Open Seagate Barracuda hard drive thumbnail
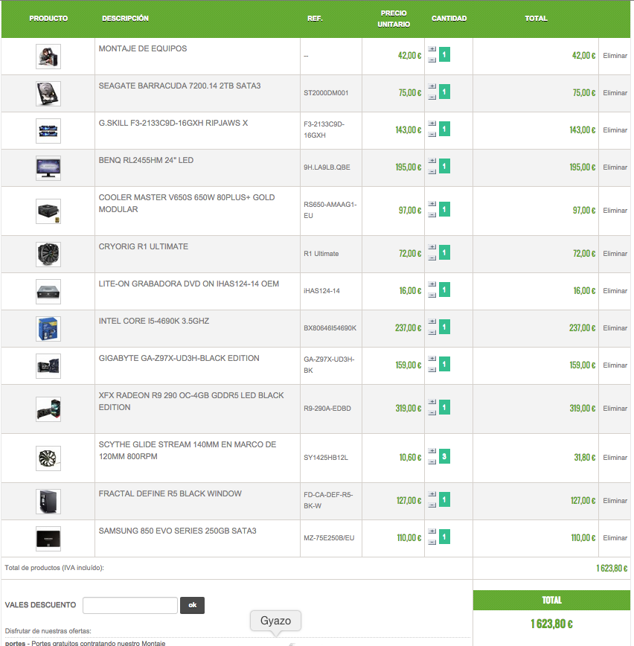Viewport: 634px width, 646px height. coord(48,94)
